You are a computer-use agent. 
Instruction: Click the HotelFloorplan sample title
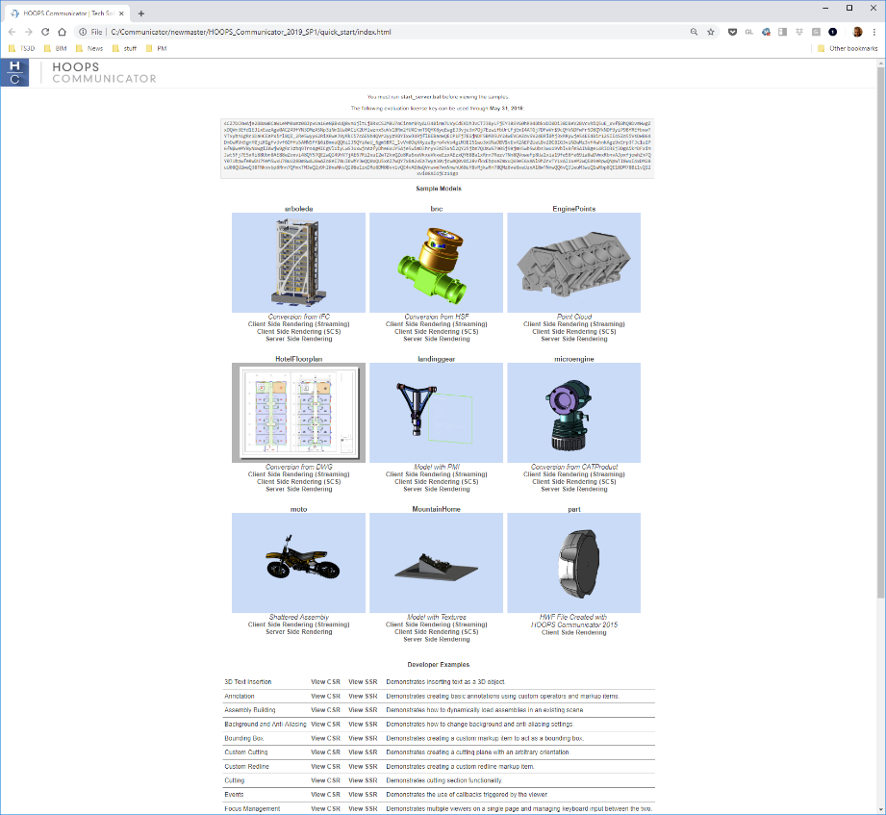[x=298, y=358]
